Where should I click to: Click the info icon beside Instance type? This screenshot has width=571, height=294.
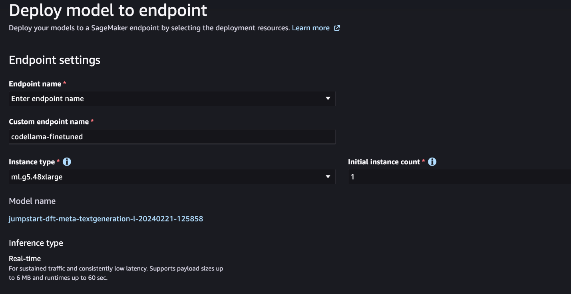pos(67,162)
